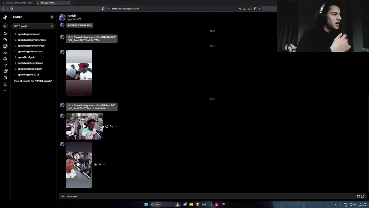The image size is (369, 208).
Task: Open the Messages paper-plane icon
Action: 5,65
